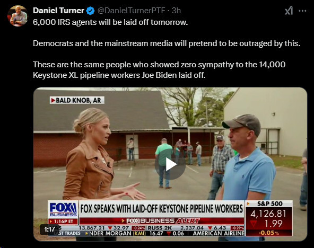314x248 pixels.
Task: Open the @DanielTurnerPTF handle link
Action: pyautogui.click(x=131, y=11)
